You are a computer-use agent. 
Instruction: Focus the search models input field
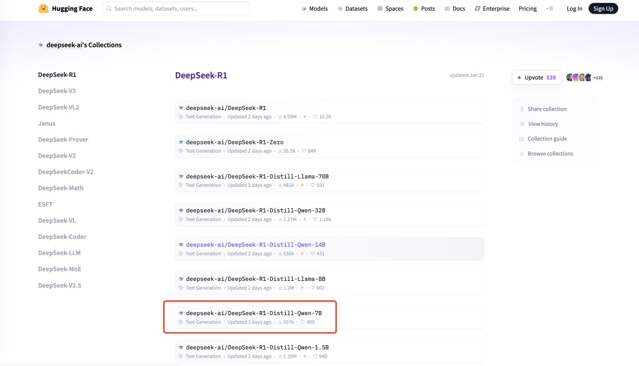tap(176, 8)
